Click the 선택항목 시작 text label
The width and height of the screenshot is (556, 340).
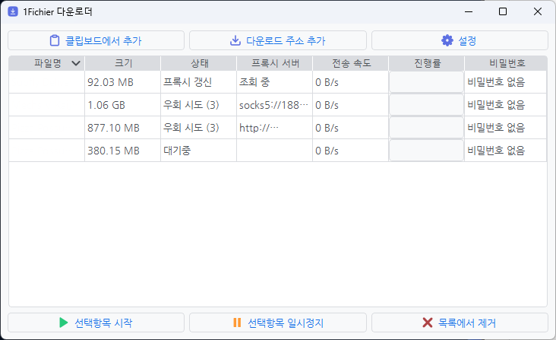(x=103, y=323)
